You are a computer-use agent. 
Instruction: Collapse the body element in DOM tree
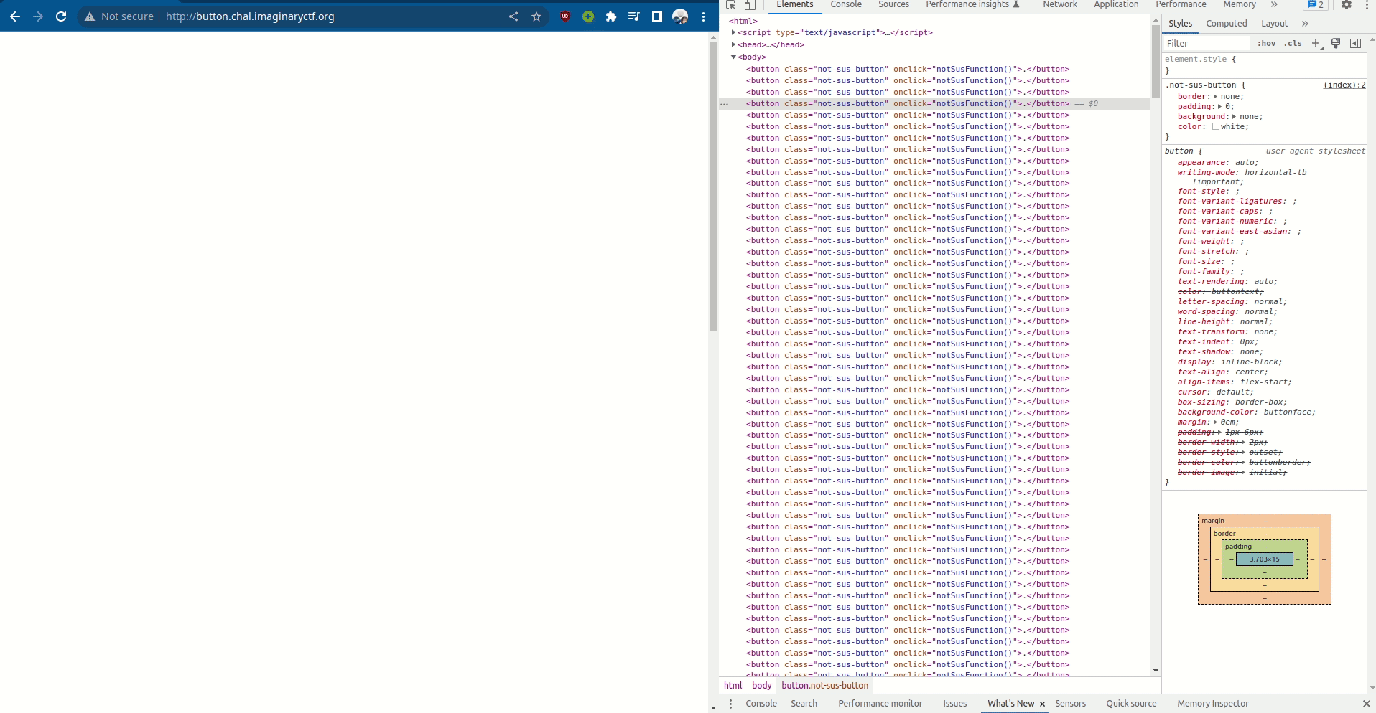coord(735,57)
